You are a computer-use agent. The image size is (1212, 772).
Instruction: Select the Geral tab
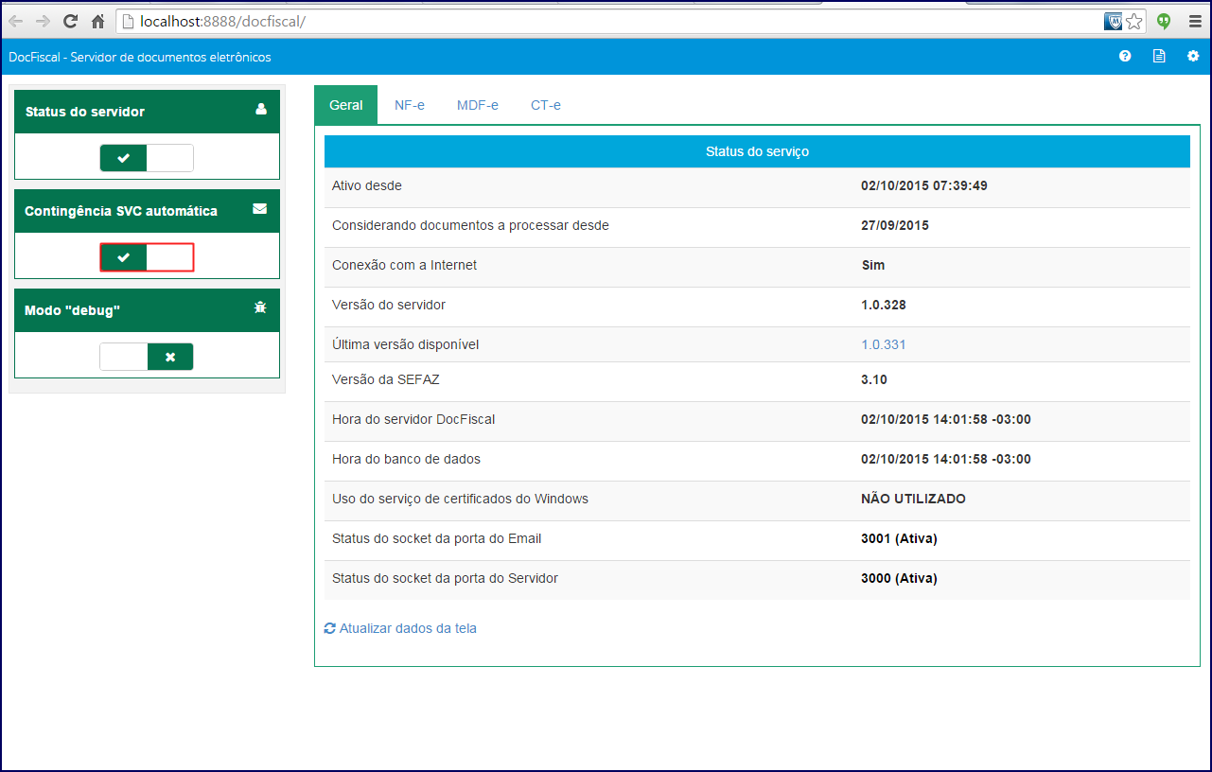346,105
